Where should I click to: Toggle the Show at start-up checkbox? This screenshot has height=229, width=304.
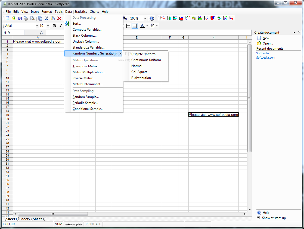[x=258, y=218]
